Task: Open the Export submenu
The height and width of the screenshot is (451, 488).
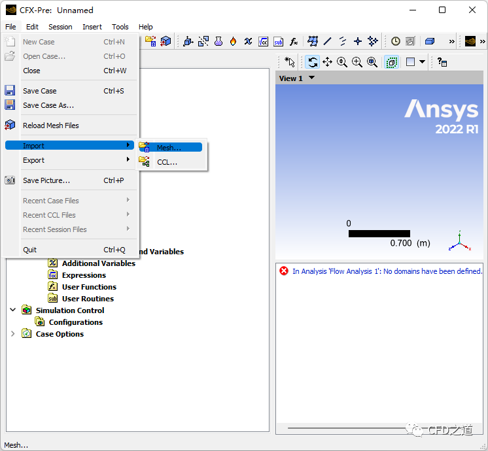Action: coord(71,160)
